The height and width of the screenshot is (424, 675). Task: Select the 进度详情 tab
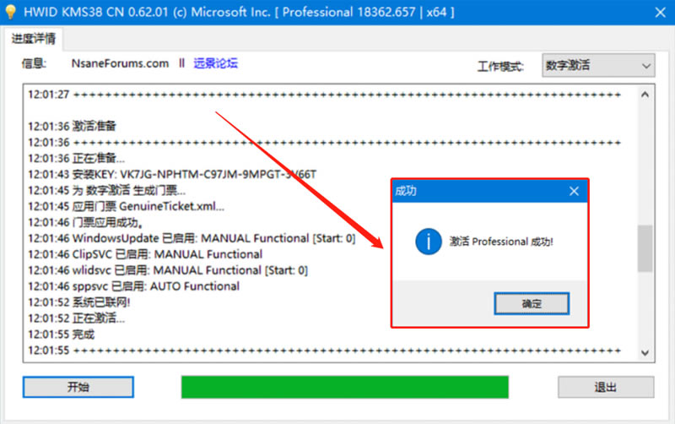(x=34, y=39)
